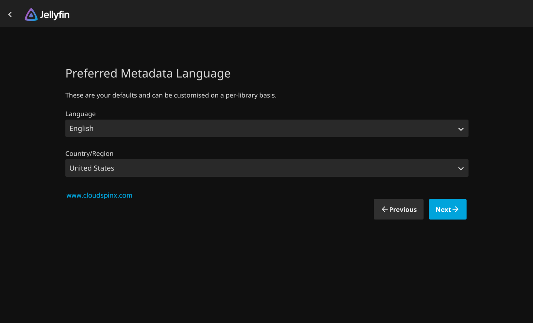Open the Country/Region dropdown showing United States

point(266,168)
